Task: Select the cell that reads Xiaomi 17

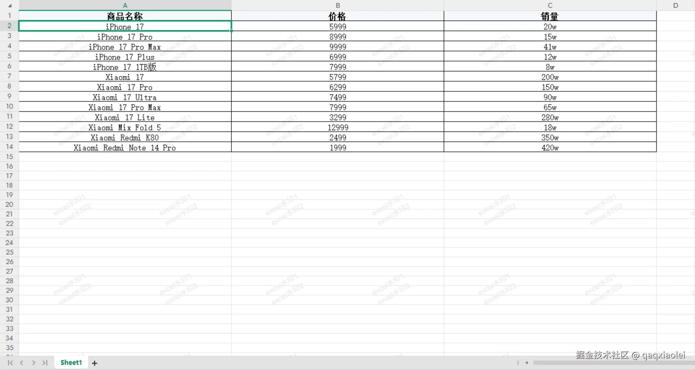Action: 125,77
